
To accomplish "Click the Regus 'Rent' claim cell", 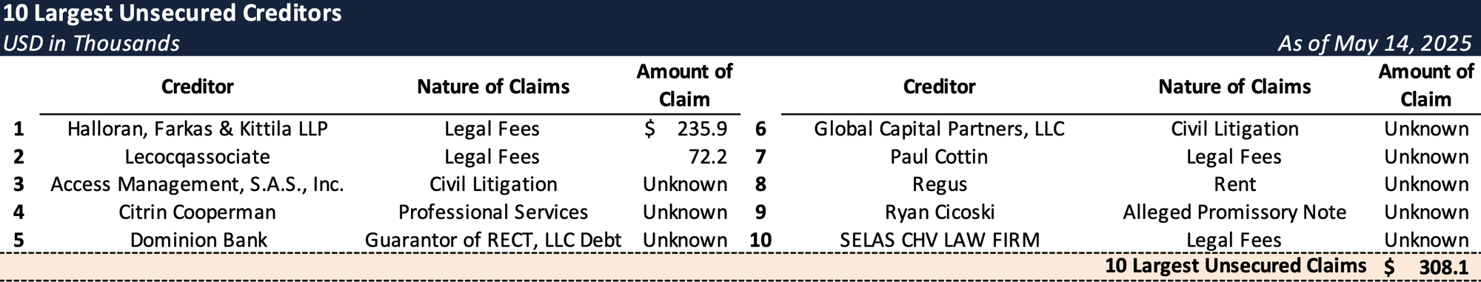I will 1234,184.
